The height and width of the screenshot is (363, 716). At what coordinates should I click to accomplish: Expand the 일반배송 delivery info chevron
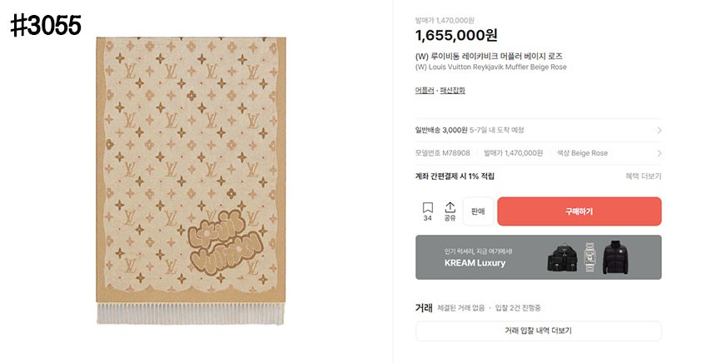[x=659, y=131]
